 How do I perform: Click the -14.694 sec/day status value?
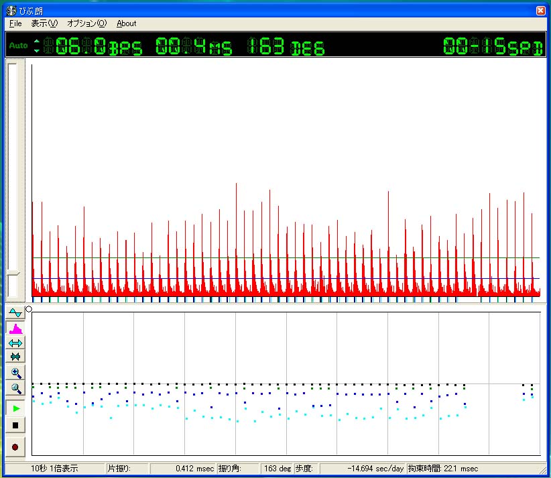pos(375,469)
